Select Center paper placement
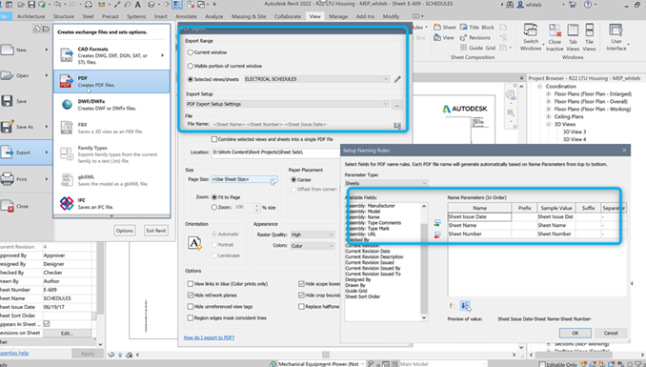 tap(293, 180)
